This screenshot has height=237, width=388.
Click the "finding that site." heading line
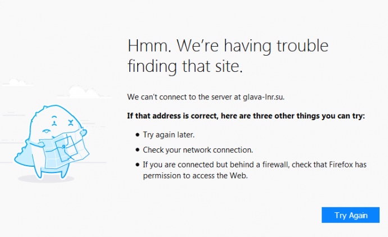(x=185, y=66)
